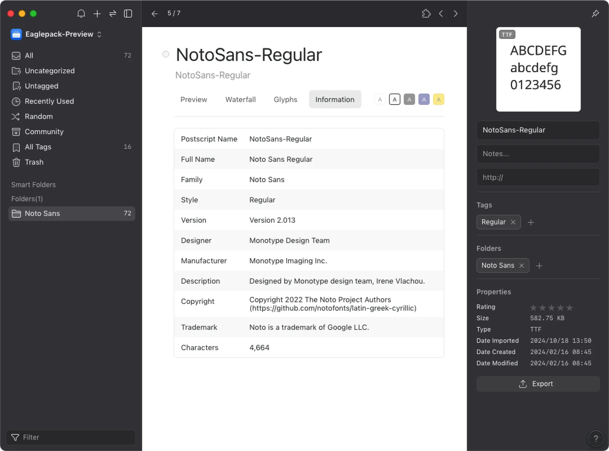
Task: Select the Information tab
Action: 335,99
